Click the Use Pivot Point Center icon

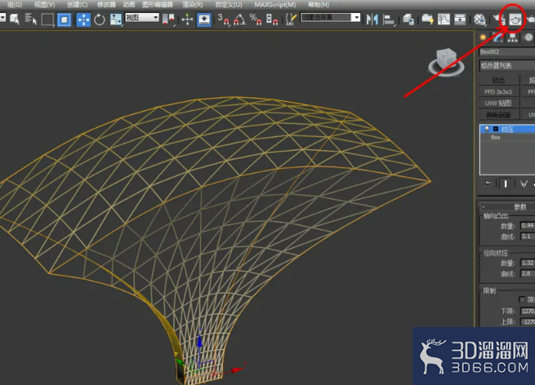coord(168,20)
